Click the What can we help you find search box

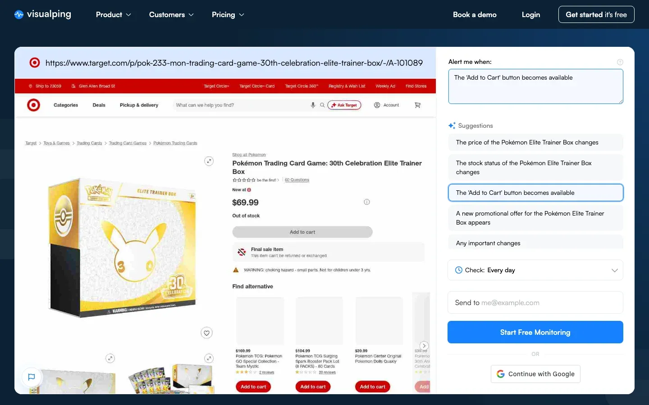[241, 105]
